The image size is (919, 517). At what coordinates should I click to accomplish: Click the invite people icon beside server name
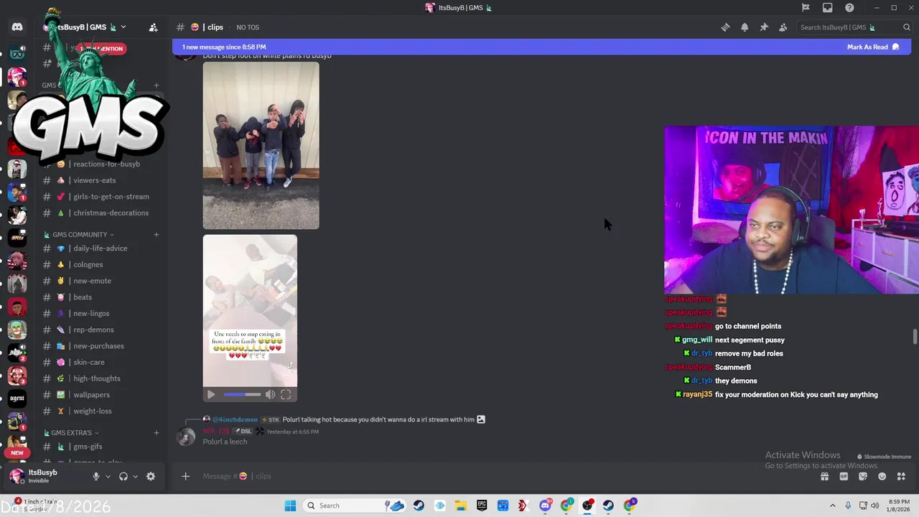153,27
